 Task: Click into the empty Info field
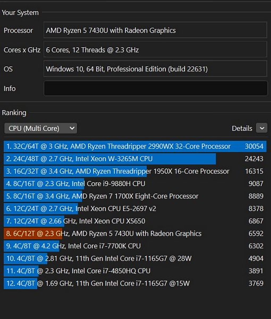click(156, 88)
